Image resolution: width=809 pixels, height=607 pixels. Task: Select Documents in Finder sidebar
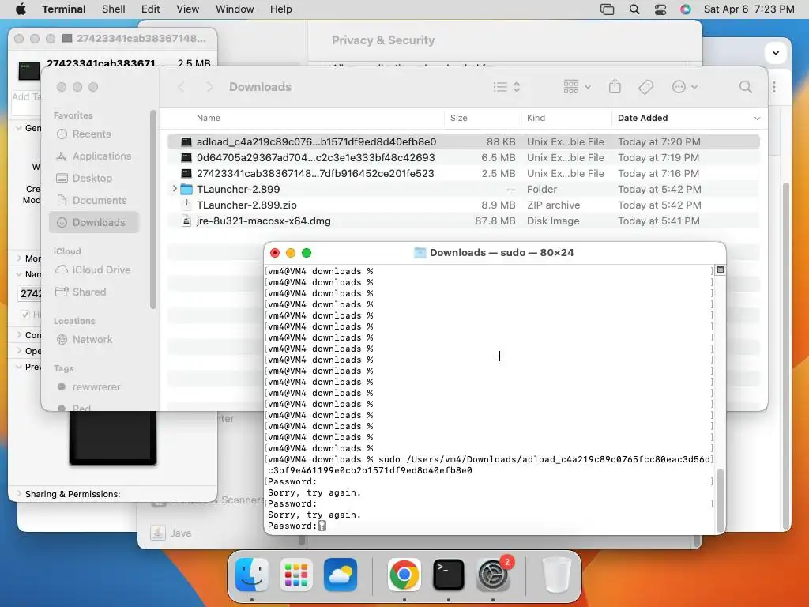(x=95, y=200)
